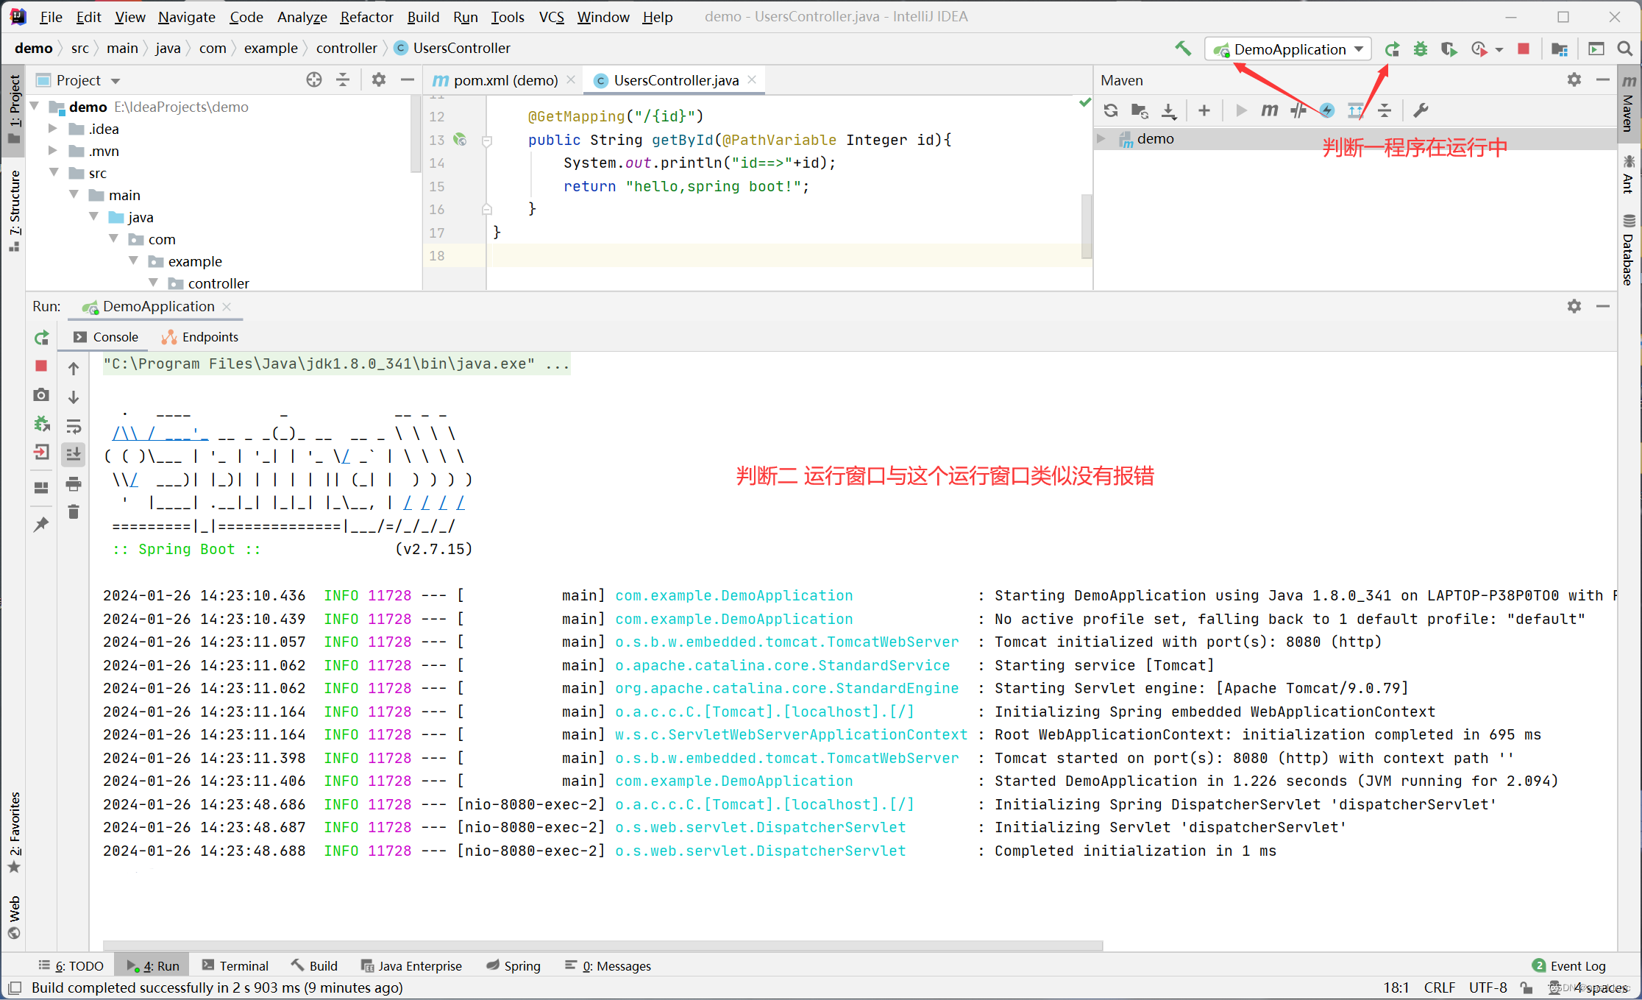Screen dimensions: 1642x1000
Task: Open Java Enterprise tool window
Action: pos(411,966)
